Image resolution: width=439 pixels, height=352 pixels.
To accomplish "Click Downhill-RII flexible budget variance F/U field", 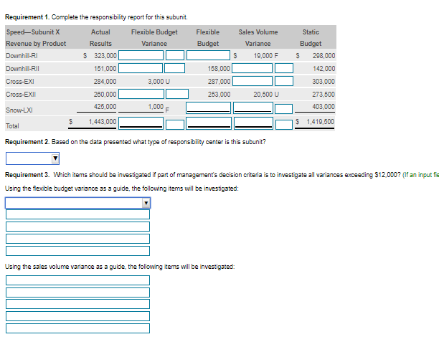I will click(175, 68).
